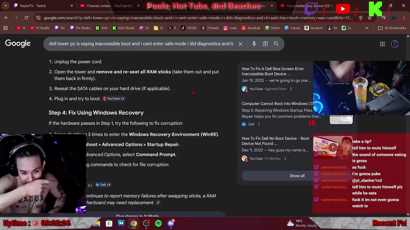Open the Se bookmark
The image size is (410, 230).
pos(332,28)
